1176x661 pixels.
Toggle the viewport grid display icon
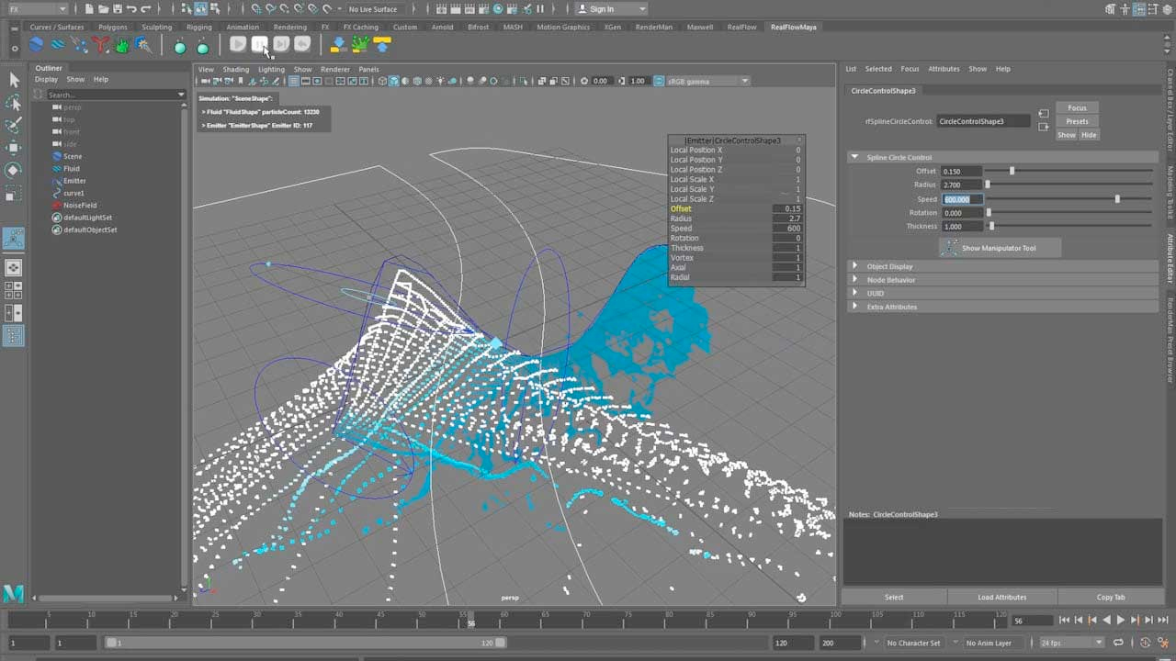pos(294,81)
